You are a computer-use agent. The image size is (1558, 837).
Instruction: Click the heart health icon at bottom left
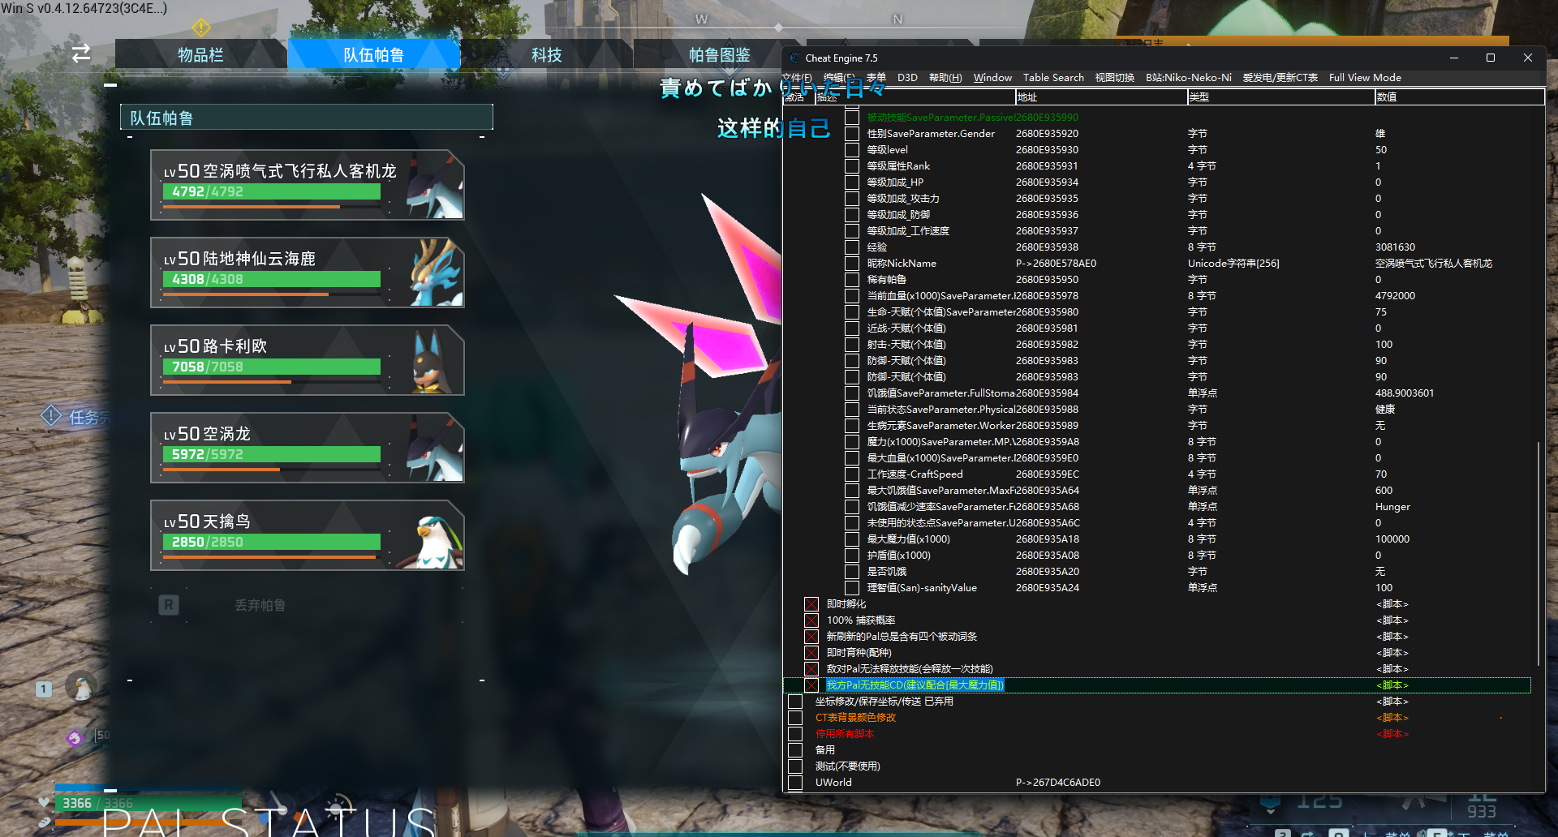click(44, 802)
